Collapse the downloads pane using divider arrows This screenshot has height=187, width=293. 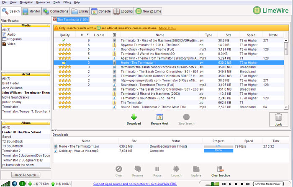pyautogui.click(x=54, y=131)
